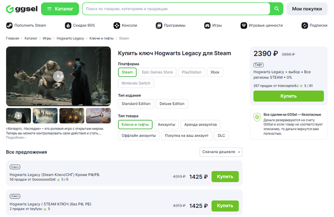Open the Сначала дешевле sort dropdown
Image resolution: width=334 pixels, height=217 pixels.
[221, 152]
